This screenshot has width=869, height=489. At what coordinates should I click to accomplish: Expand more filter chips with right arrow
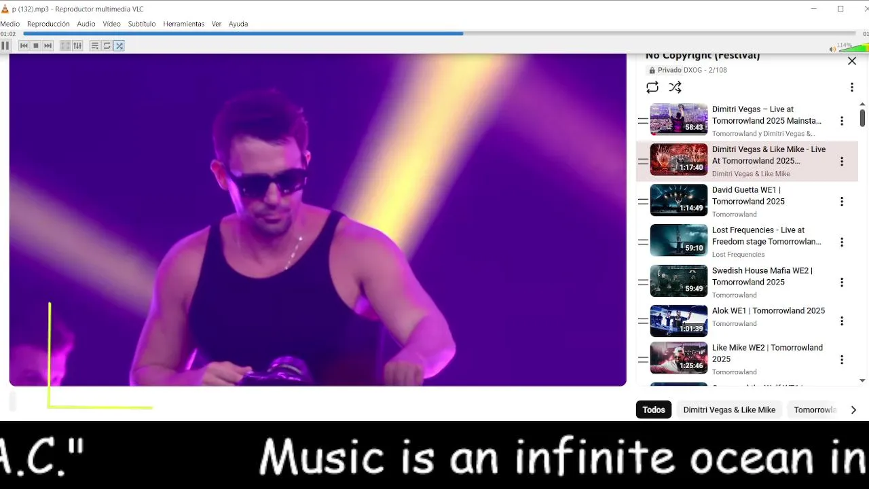(x=853, y=410)
